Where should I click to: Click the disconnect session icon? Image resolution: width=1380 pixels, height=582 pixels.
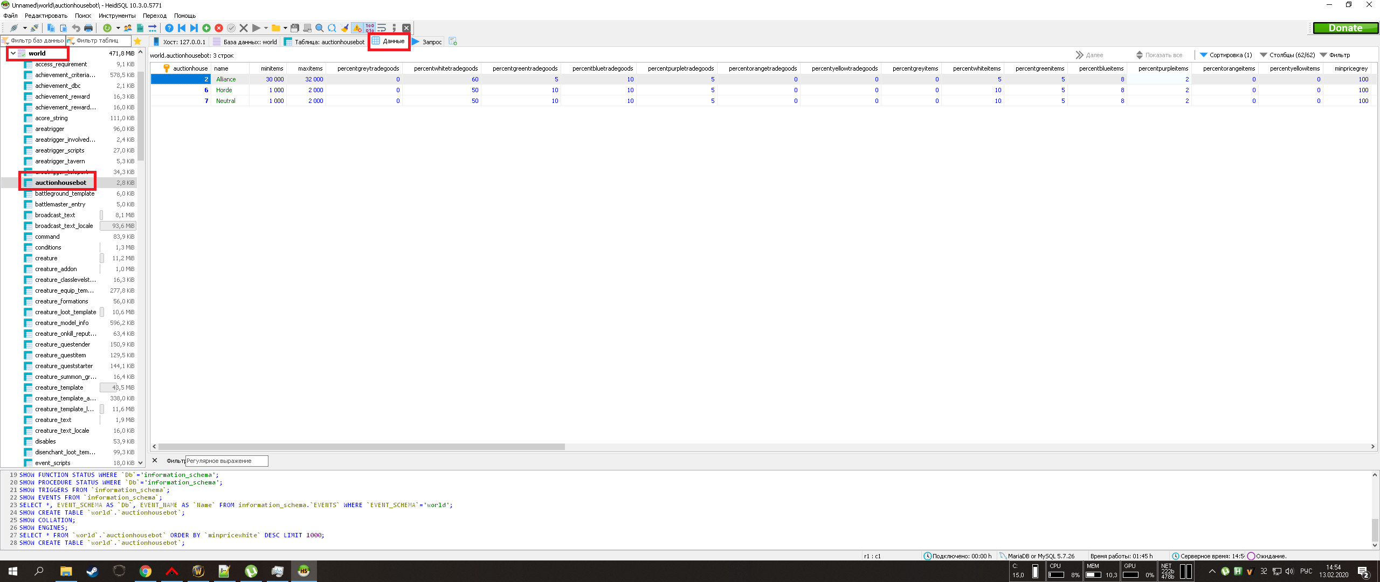click(34, 28)
